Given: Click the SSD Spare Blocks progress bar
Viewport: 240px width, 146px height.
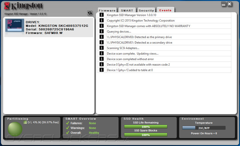Looking at the screenshot, I should [x=146, y=135].
